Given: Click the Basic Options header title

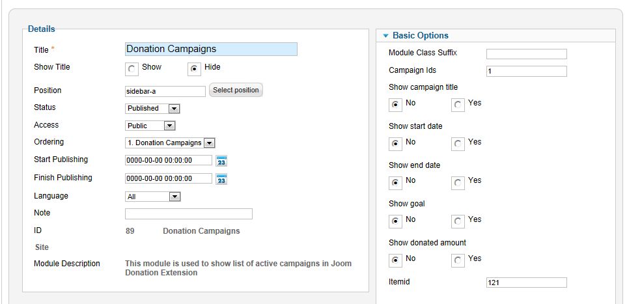Looking at the screenshot, I should (x=420, y=36).
